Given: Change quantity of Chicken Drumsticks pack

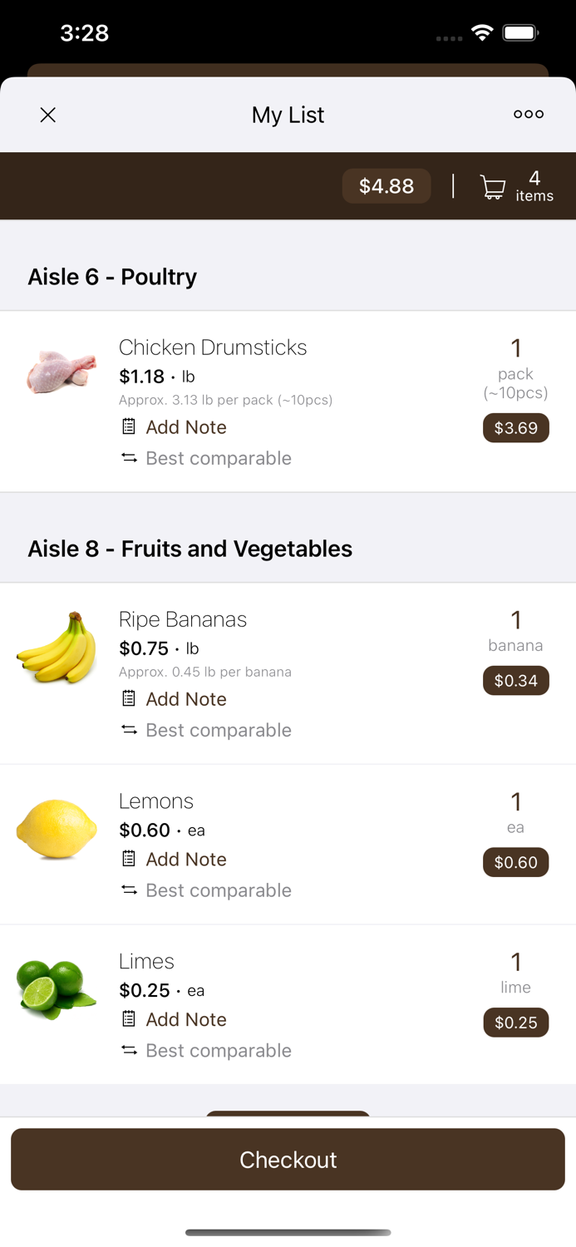Looking at the screenshot, I should click(x=515, y=349).
